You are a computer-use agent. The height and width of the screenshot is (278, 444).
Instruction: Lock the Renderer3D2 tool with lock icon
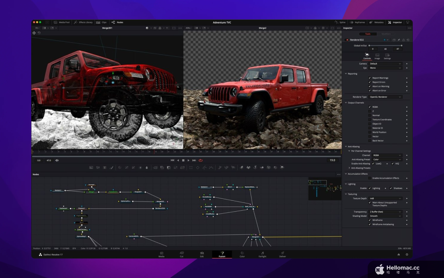[403, 40]
